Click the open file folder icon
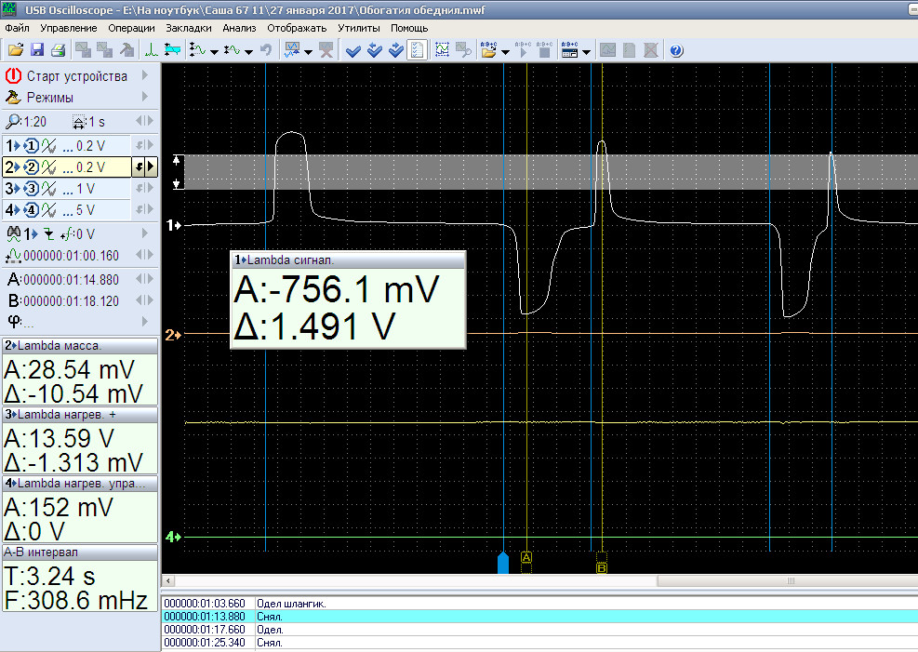 (14, 50)
